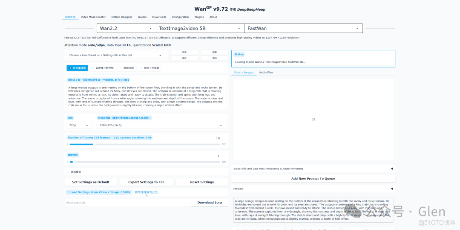This screenshot has width=460, height=230.
Task: Open the Configuration tab
Action: (181, 17)
